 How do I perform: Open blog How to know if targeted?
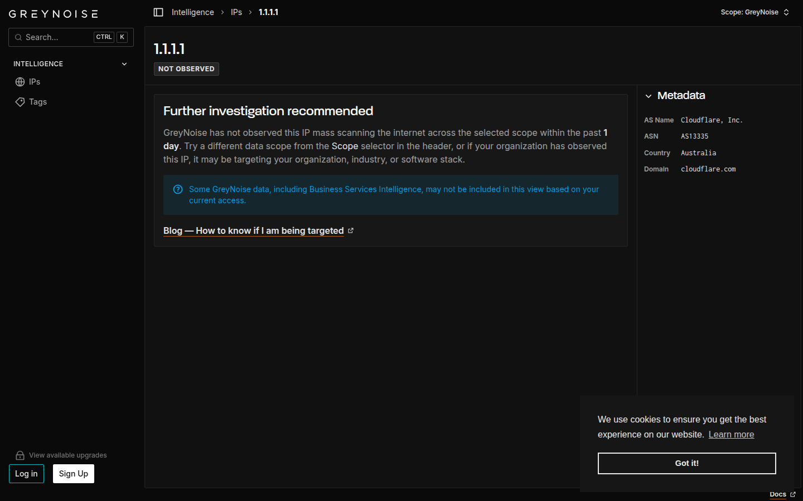pos(254,230)
